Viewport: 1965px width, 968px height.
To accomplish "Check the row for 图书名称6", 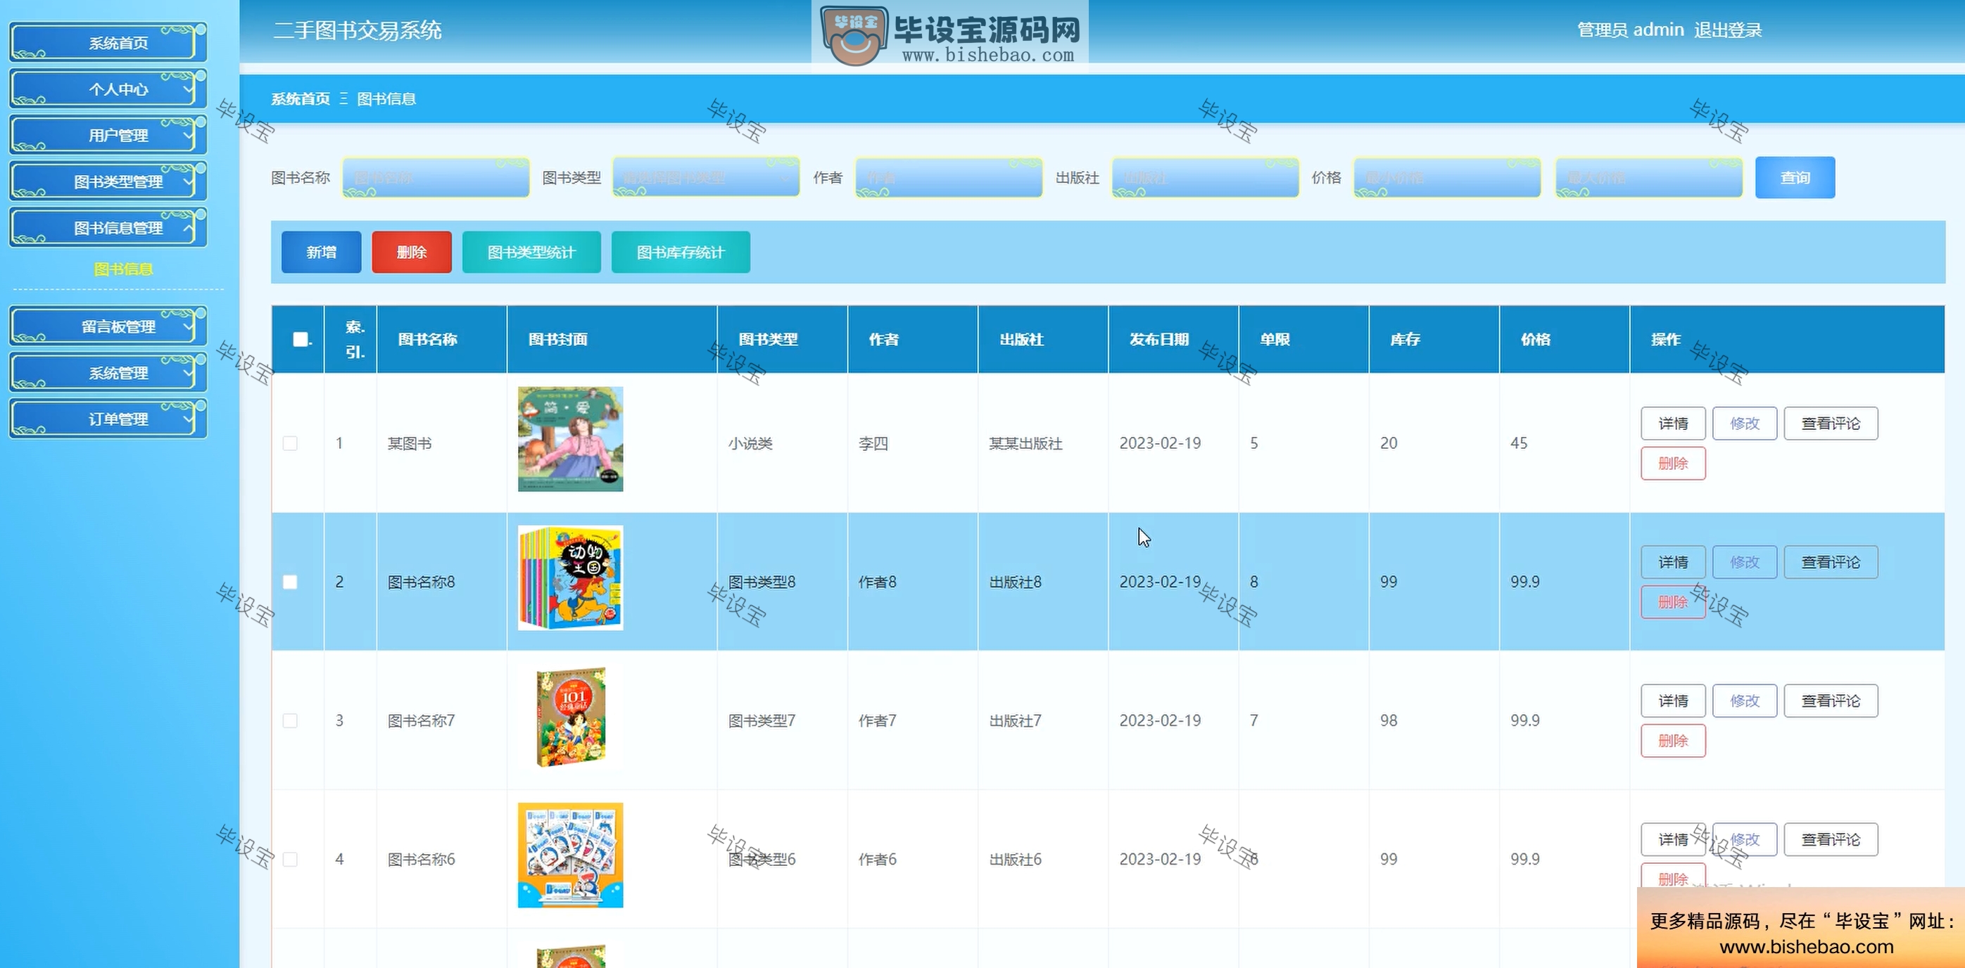I will click(x=290, y=859).
